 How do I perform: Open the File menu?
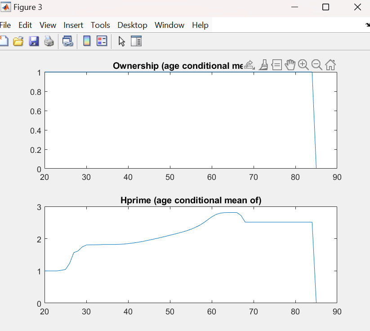[x=5, y=25]
